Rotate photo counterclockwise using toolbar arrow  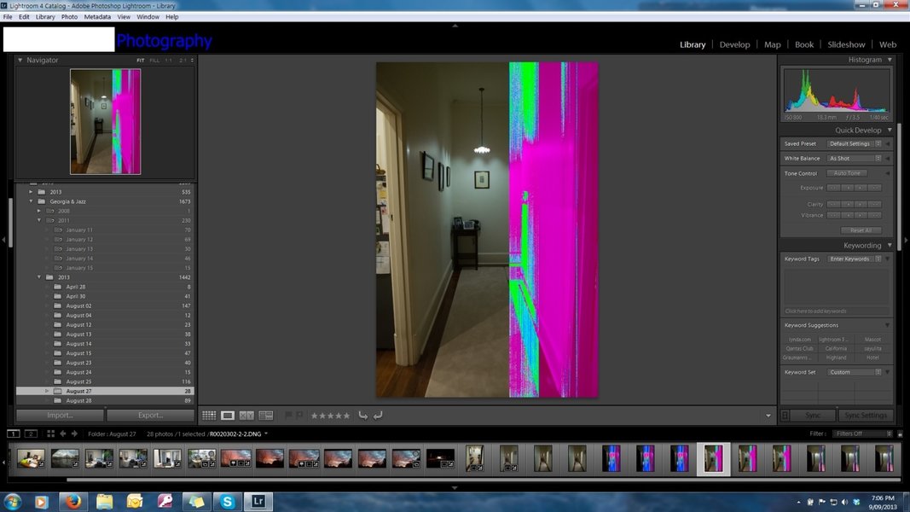point(363,416)
